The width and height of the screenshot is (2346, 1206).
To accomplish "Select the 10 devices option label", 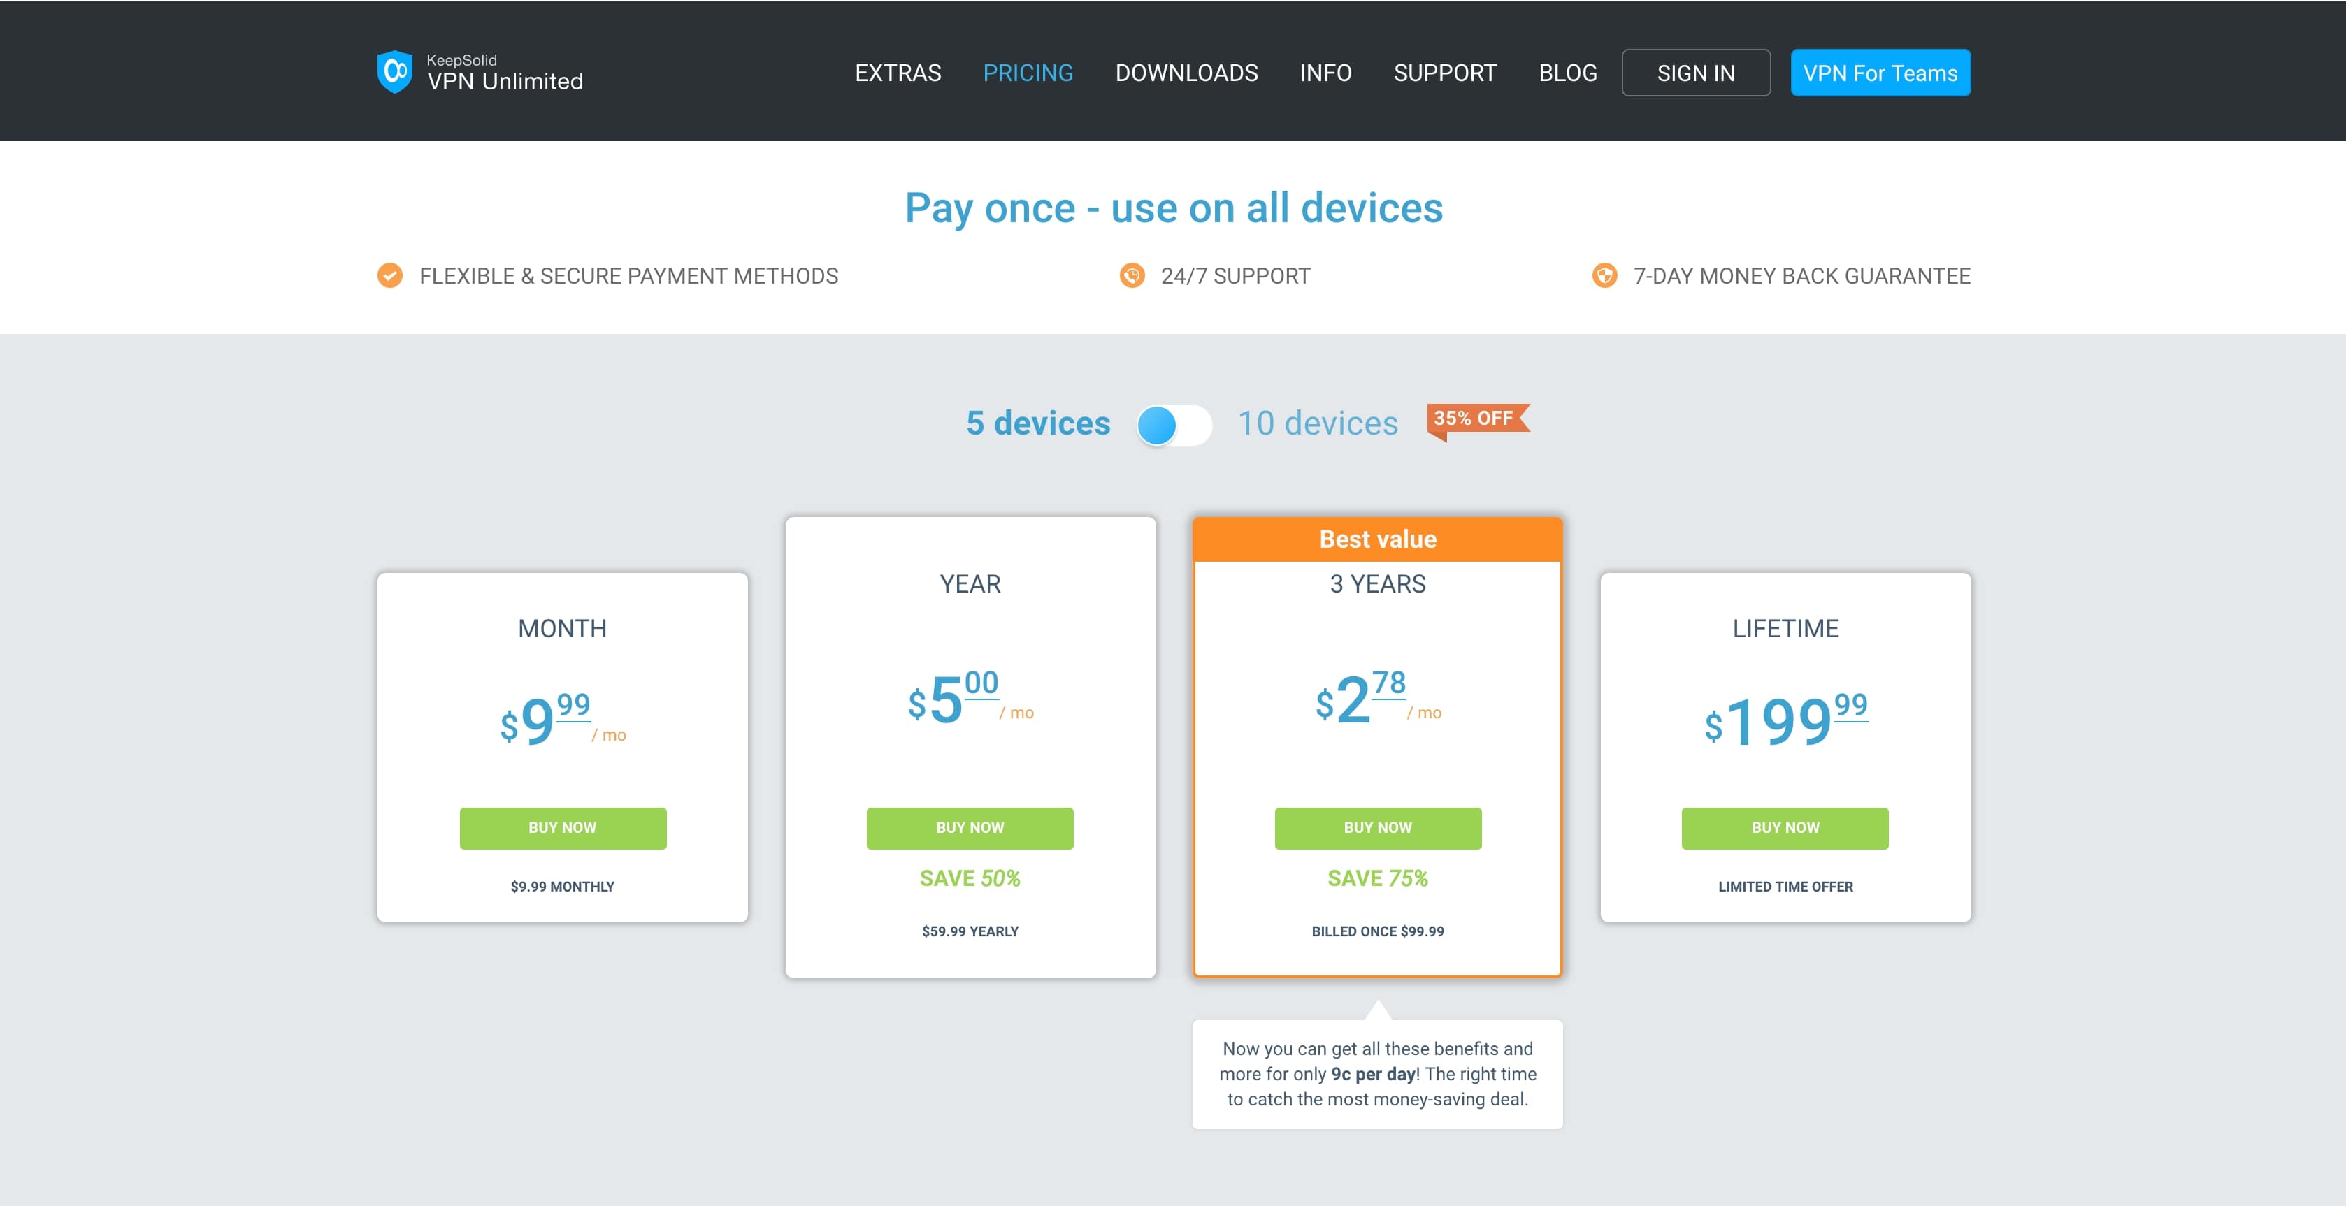I will click(x=1317, y=424).
